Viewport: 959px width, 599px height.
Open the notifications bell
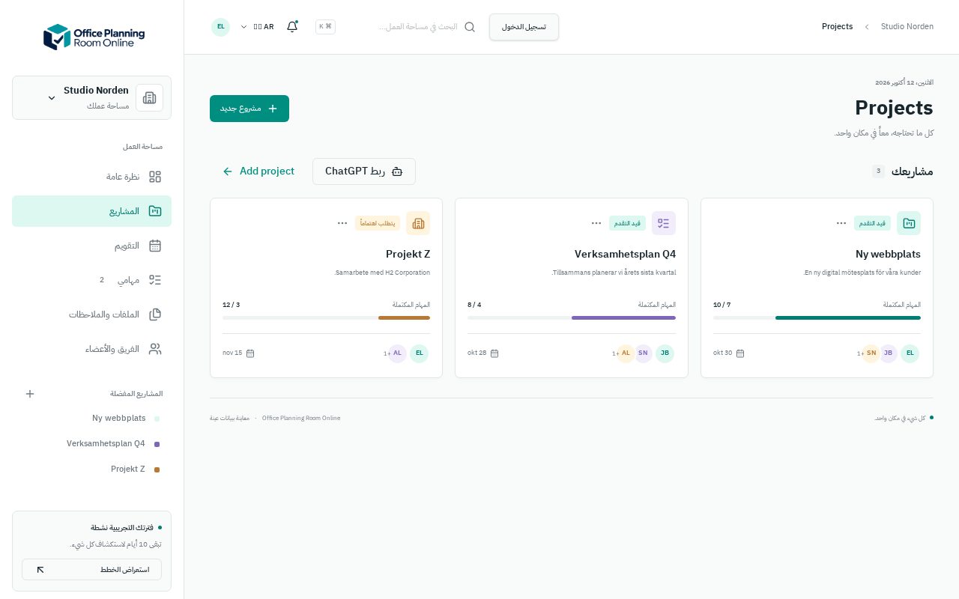292,27
